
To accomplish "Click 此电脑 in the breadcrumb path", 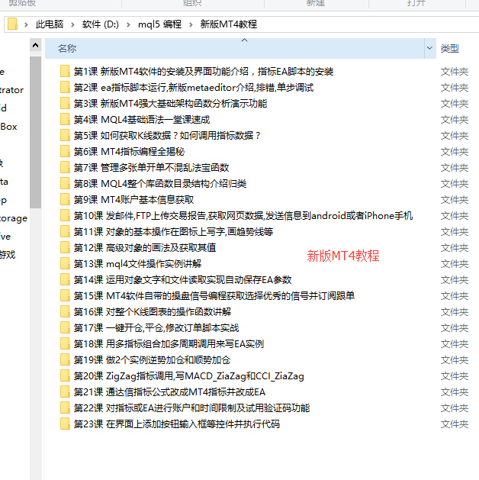I will coord(50,24).
